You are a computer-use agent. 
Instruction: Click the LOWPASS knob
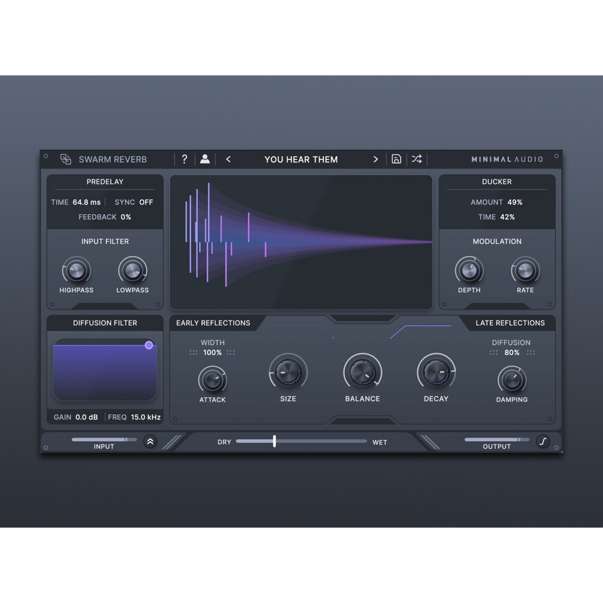(x=132, y=271)
